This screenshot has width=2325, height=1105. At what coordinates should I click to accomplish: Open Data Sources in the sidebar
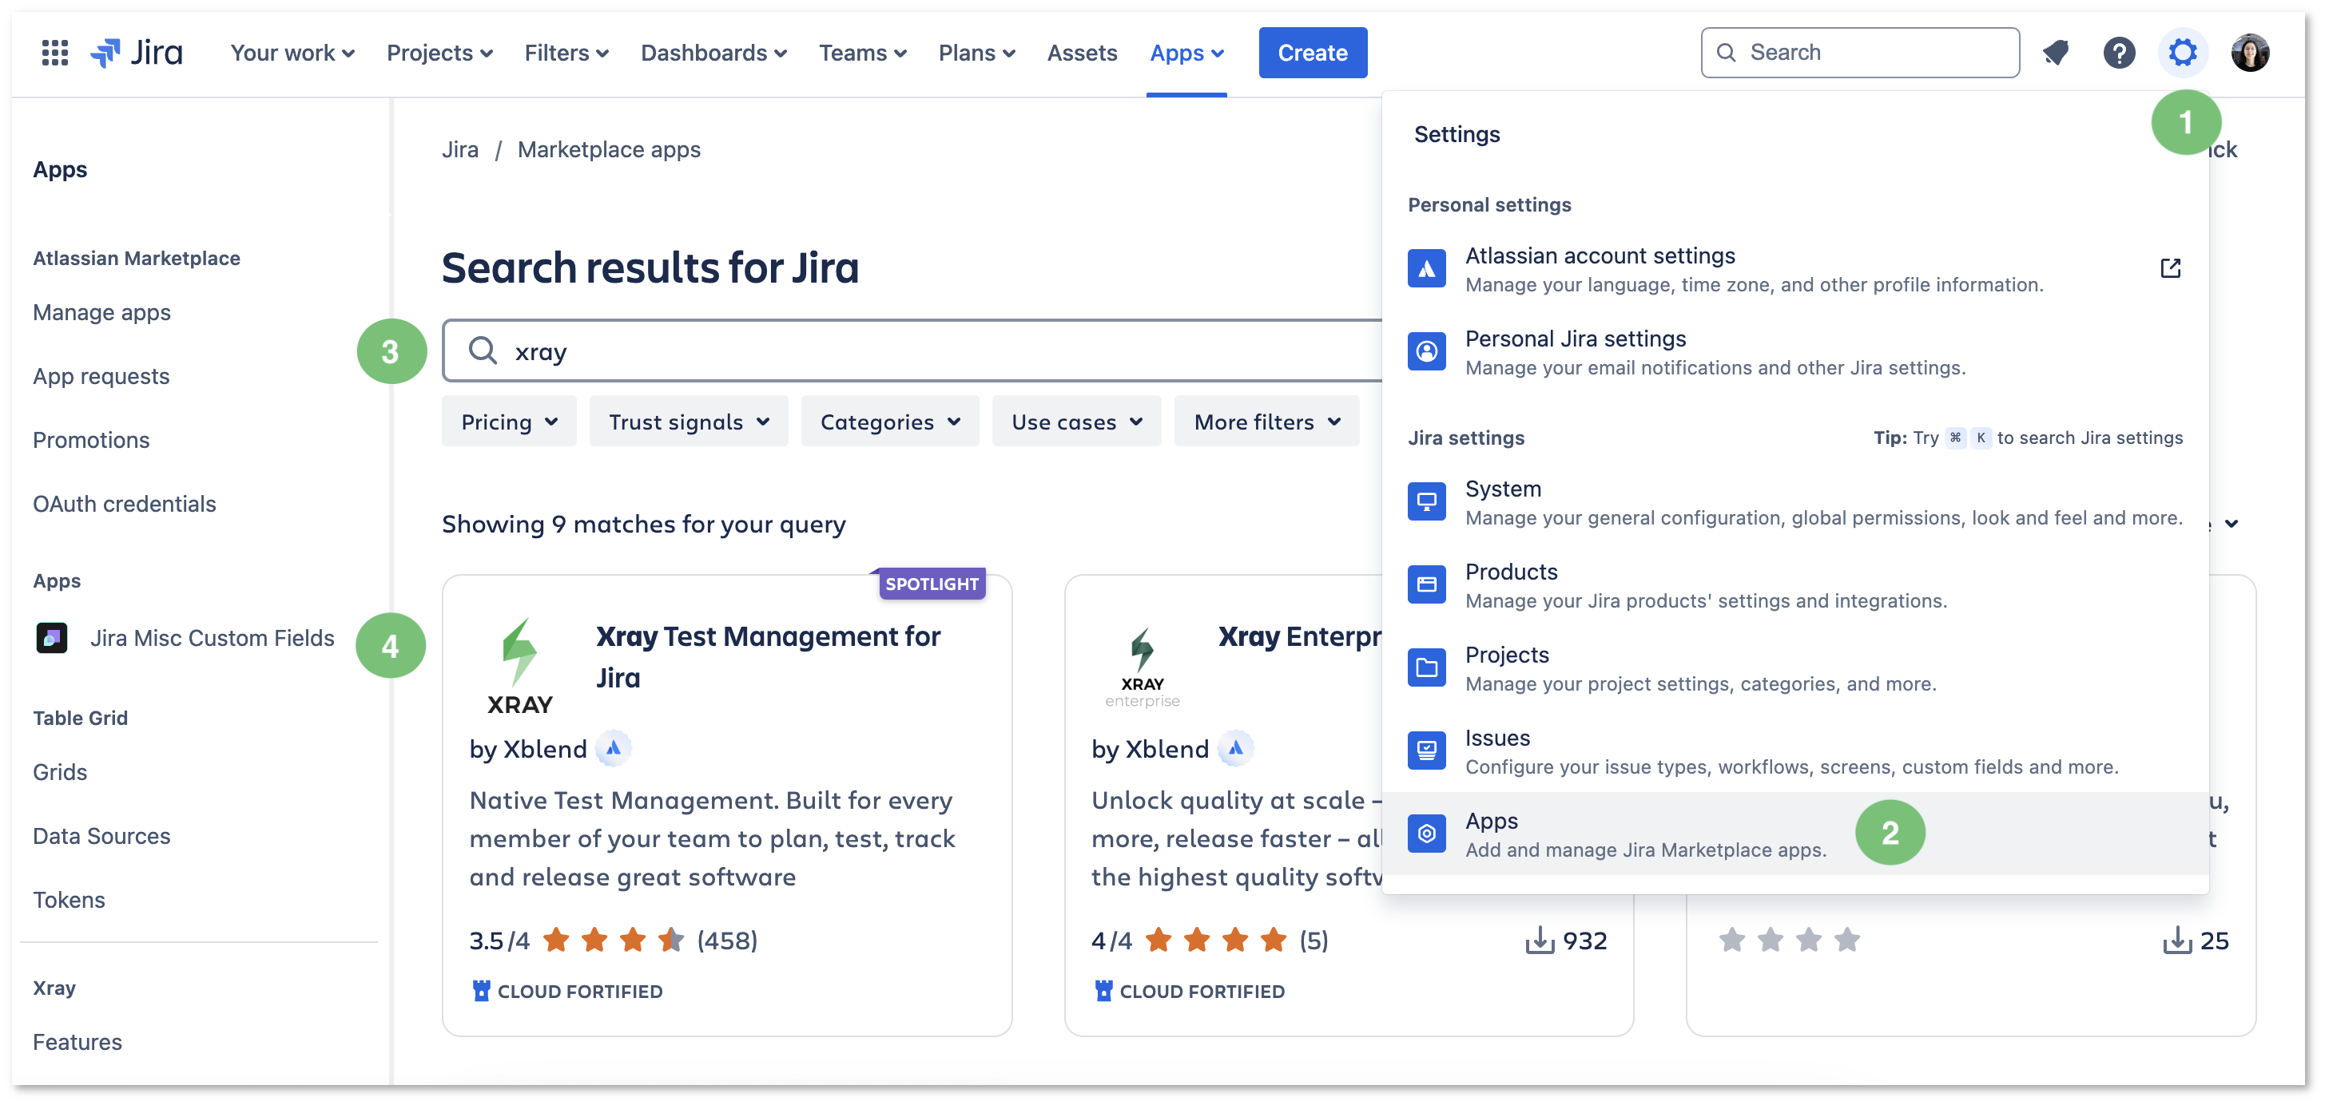point(101,836)
